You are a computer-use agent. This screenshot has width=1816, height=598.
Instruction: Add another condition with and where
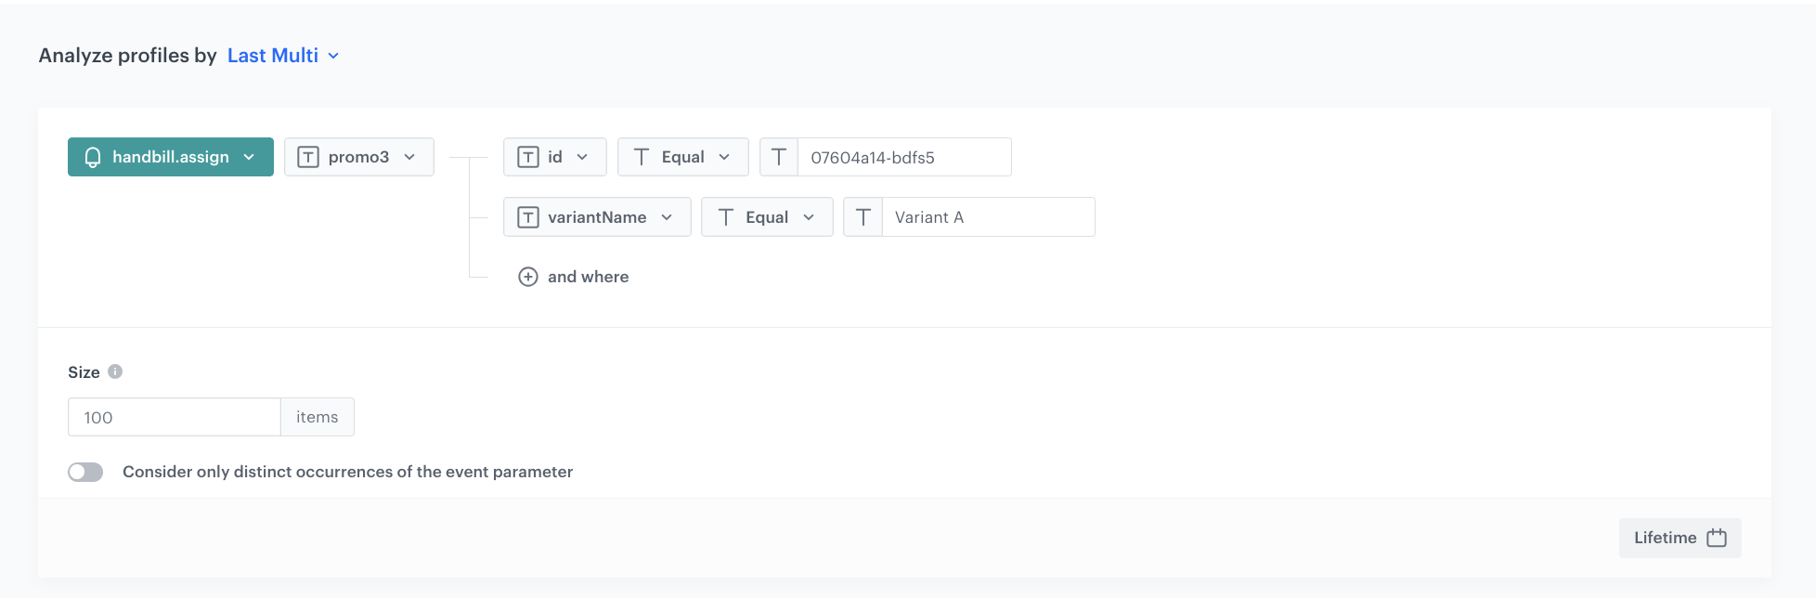588,277
